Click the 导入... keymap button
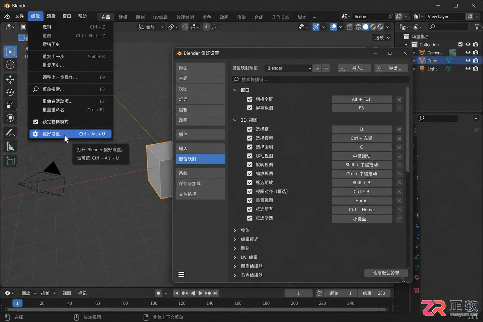 355,68
